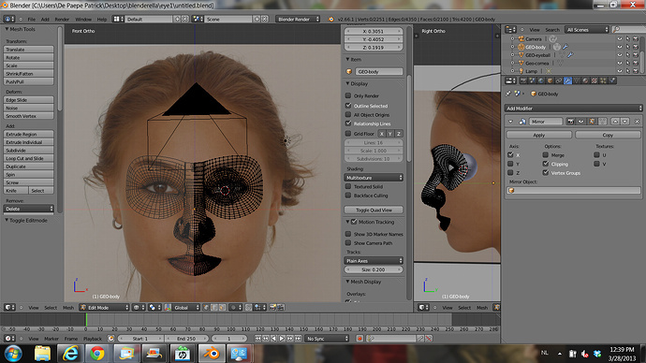Open the Multitexture shading dropdown
646x363 pixels.
(x=374, y=178)
